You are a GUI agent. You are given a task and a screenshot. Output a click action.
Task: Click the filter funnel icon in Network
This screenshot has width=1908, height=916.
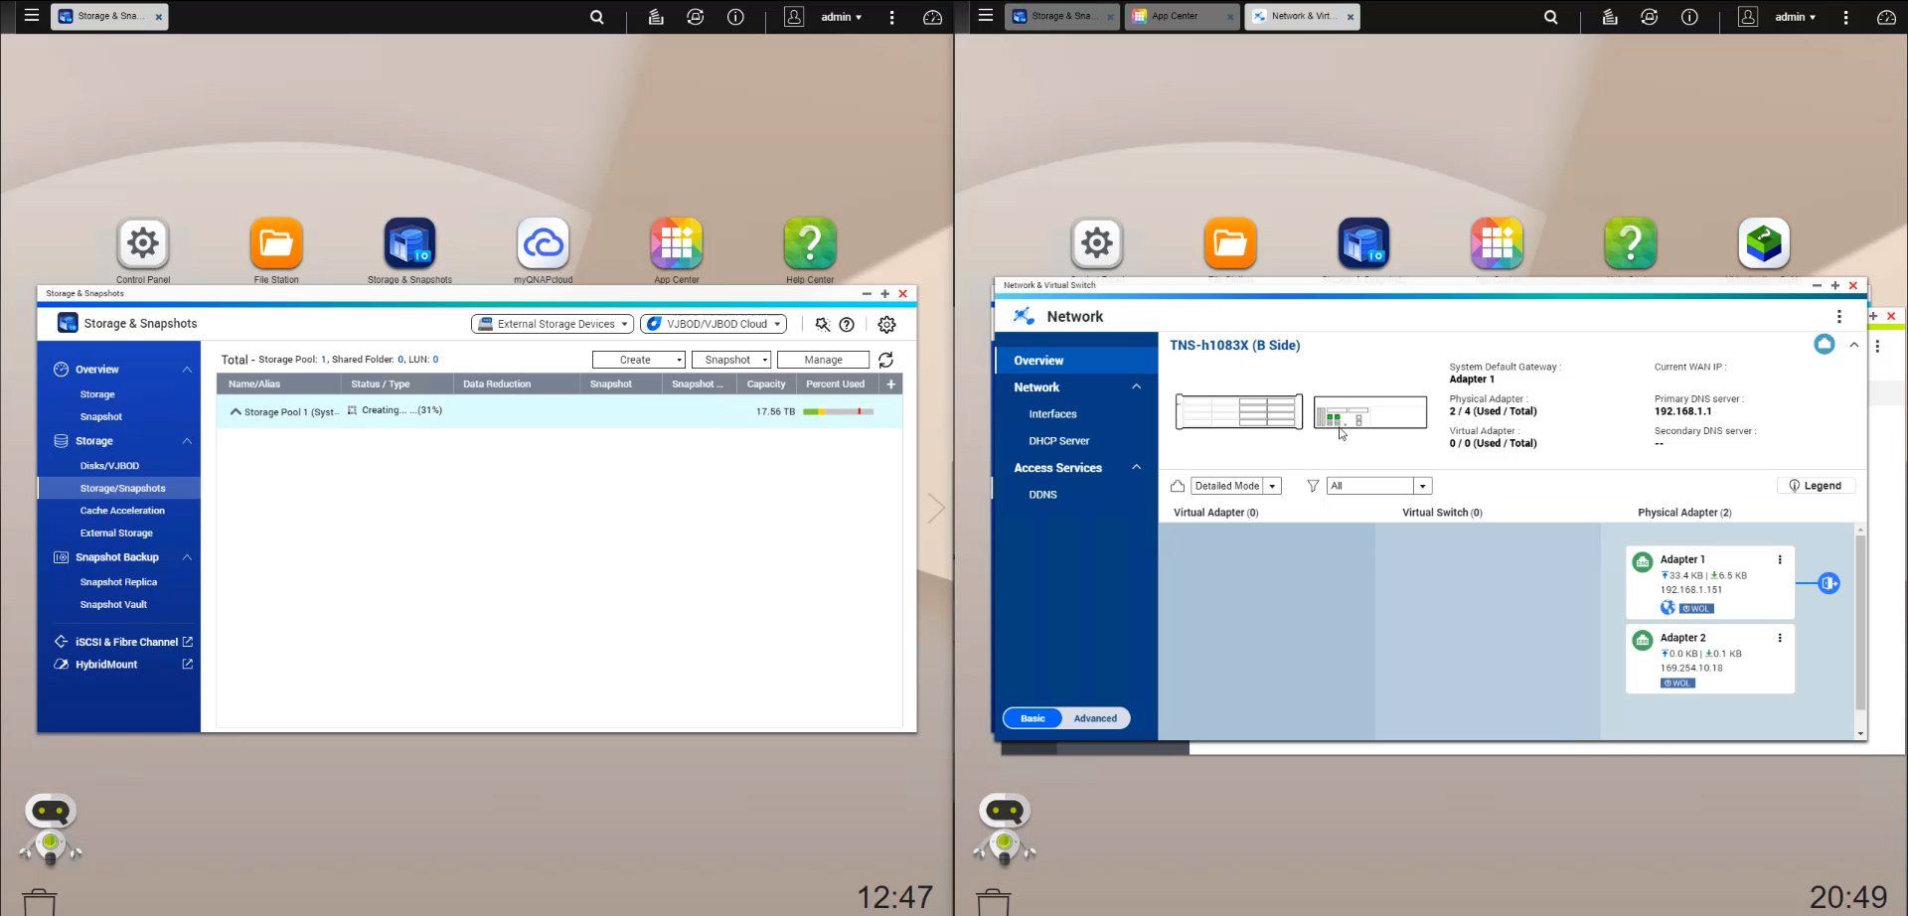1313,486
